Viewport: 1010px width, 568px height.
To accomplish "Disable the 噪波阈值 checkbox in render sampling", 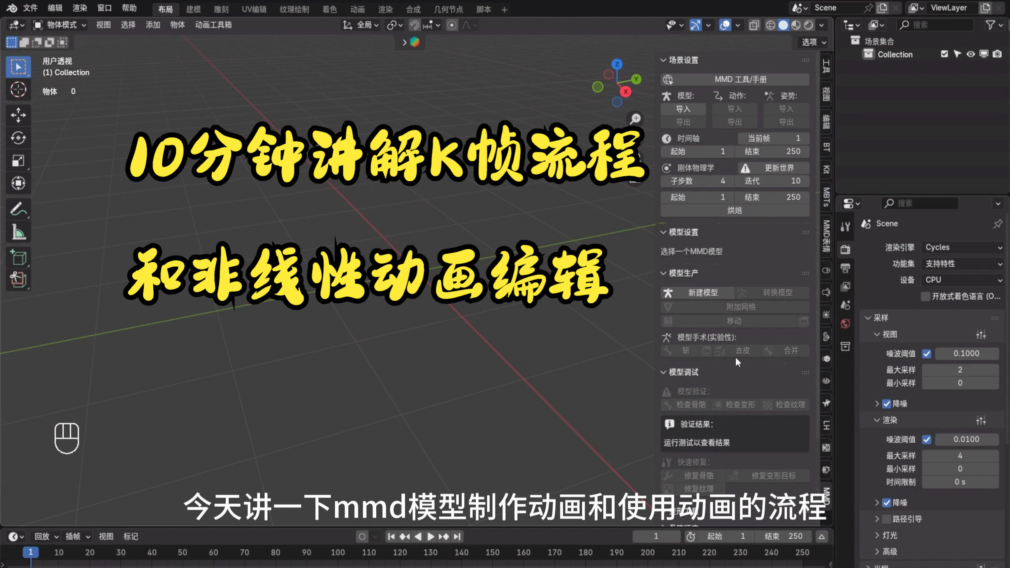I will 927,439.
